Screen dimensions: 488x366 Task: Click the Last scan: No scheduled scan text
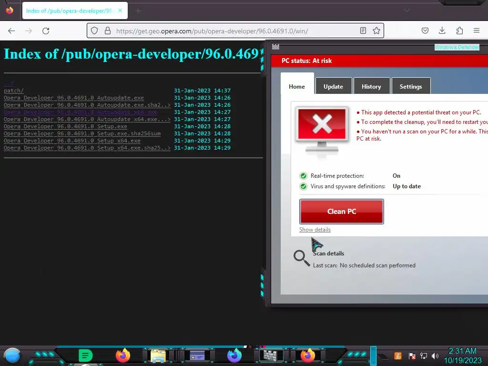coord(364,265)
